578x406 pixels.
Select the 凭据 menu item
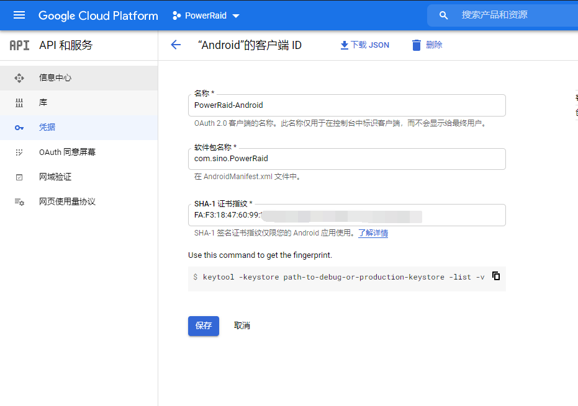coord(79,127)
